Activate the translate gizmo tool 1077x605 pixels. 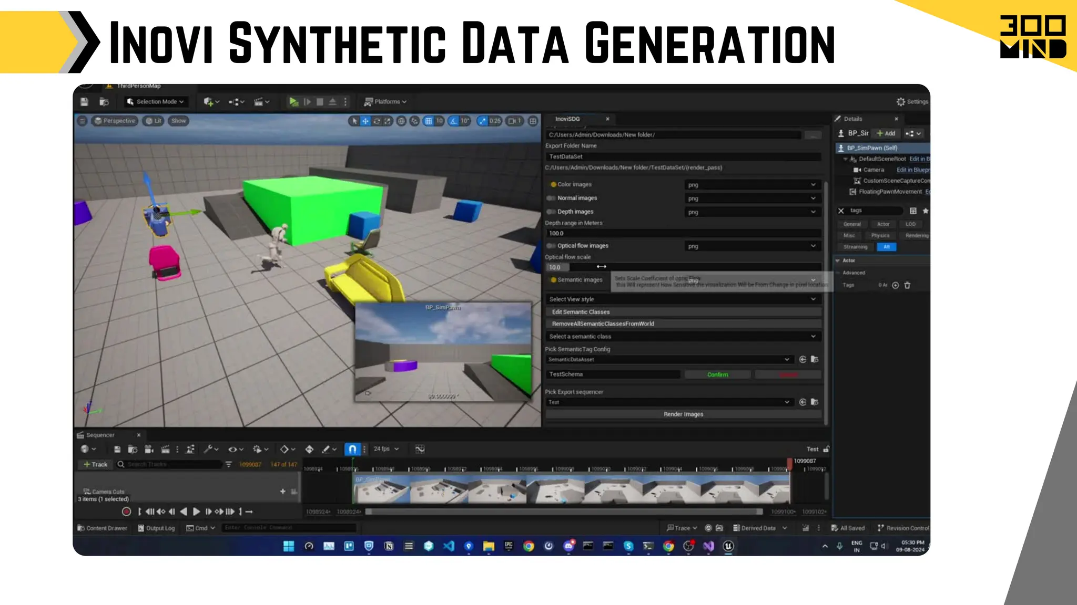point(365,121)
